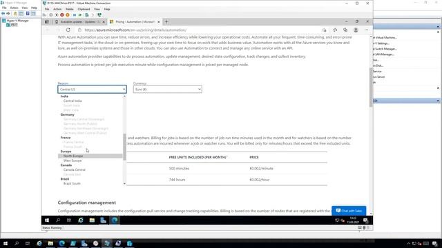Click the Ctrl+Alt+Delete toolbar icon
The height and width of the screenshot is (248, 442).
[44, 15]
